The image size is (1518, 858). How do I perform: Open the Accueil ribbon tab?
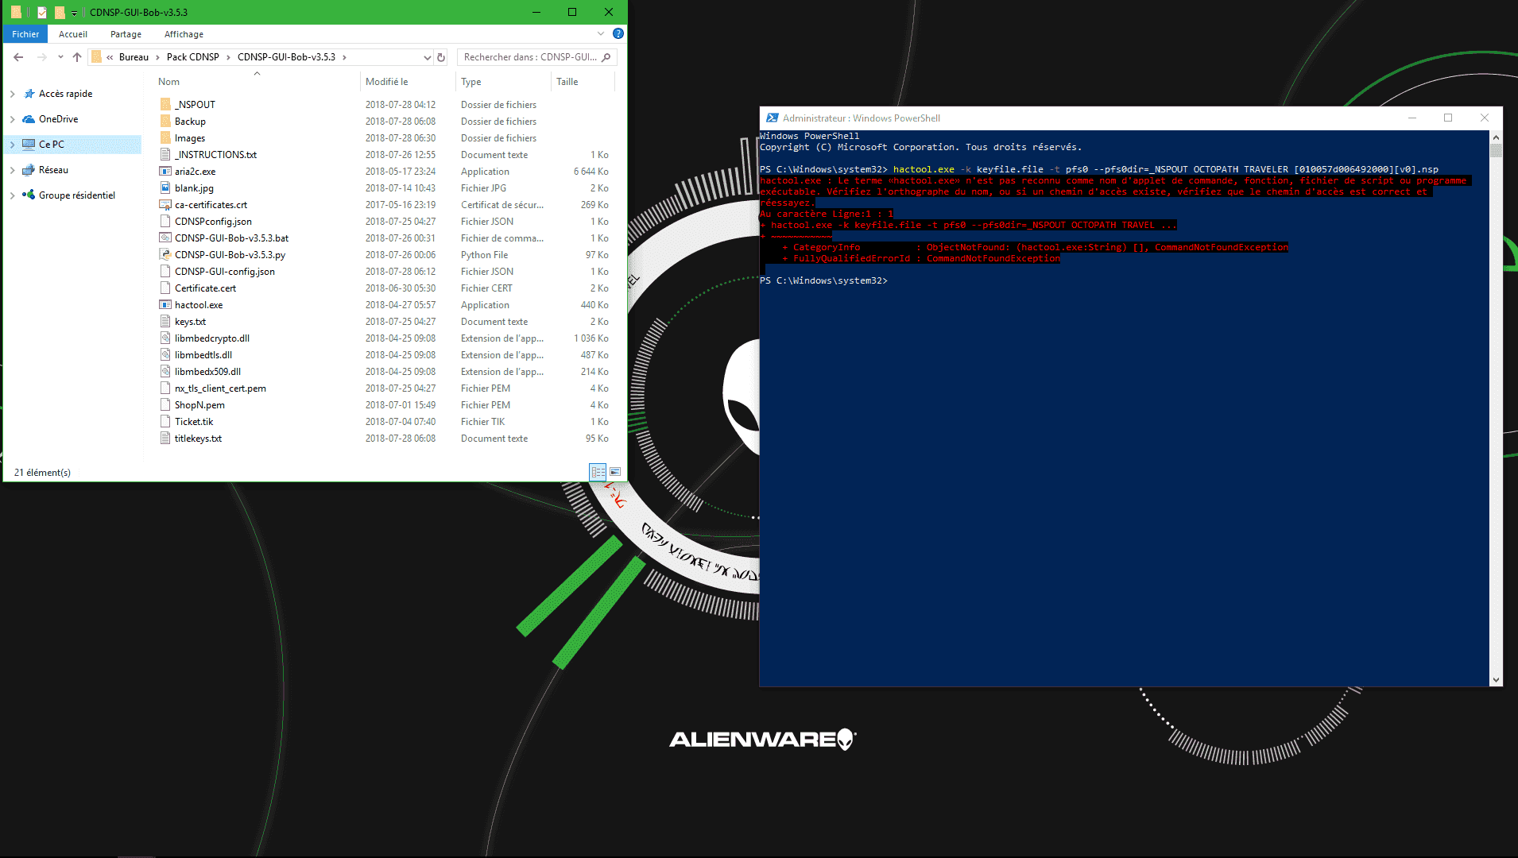pos(73,34)
